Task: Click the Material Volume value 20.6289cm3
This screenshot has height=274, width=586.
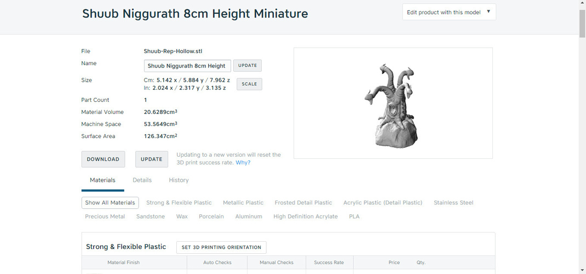Action: pos(160,112)
